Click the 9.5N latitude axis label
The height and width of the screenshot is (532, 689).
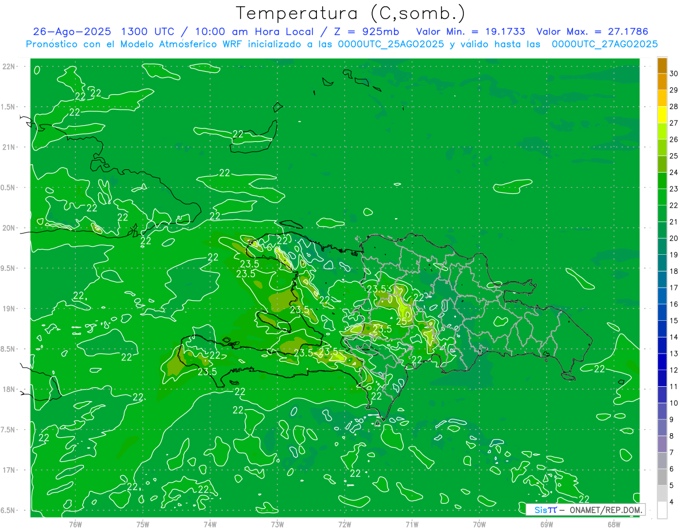[x=9, y=269]
